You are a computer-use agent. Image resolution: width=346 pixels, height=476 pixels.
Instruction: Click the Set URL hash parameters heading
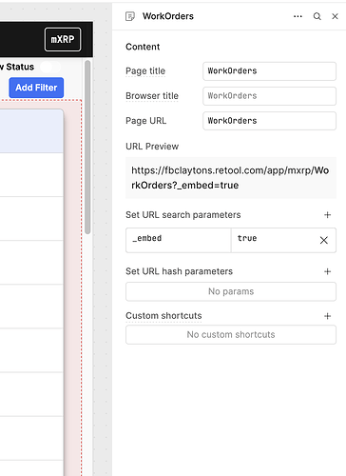tap(179, 271)
